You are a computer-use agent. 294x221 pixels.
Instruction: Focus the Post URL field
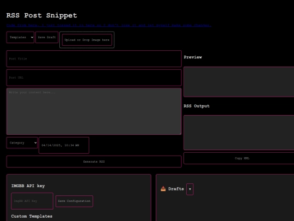(94, 77)
